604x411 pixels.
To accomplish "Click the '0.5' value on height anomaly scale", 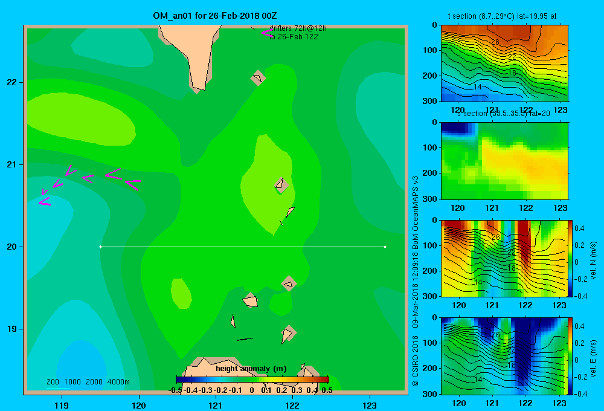I will (327, 390).
